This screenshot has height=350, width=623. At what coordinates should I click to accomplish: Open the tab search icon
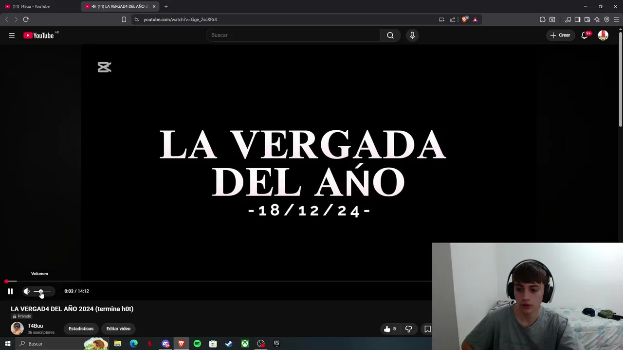[x=552, y=19]
